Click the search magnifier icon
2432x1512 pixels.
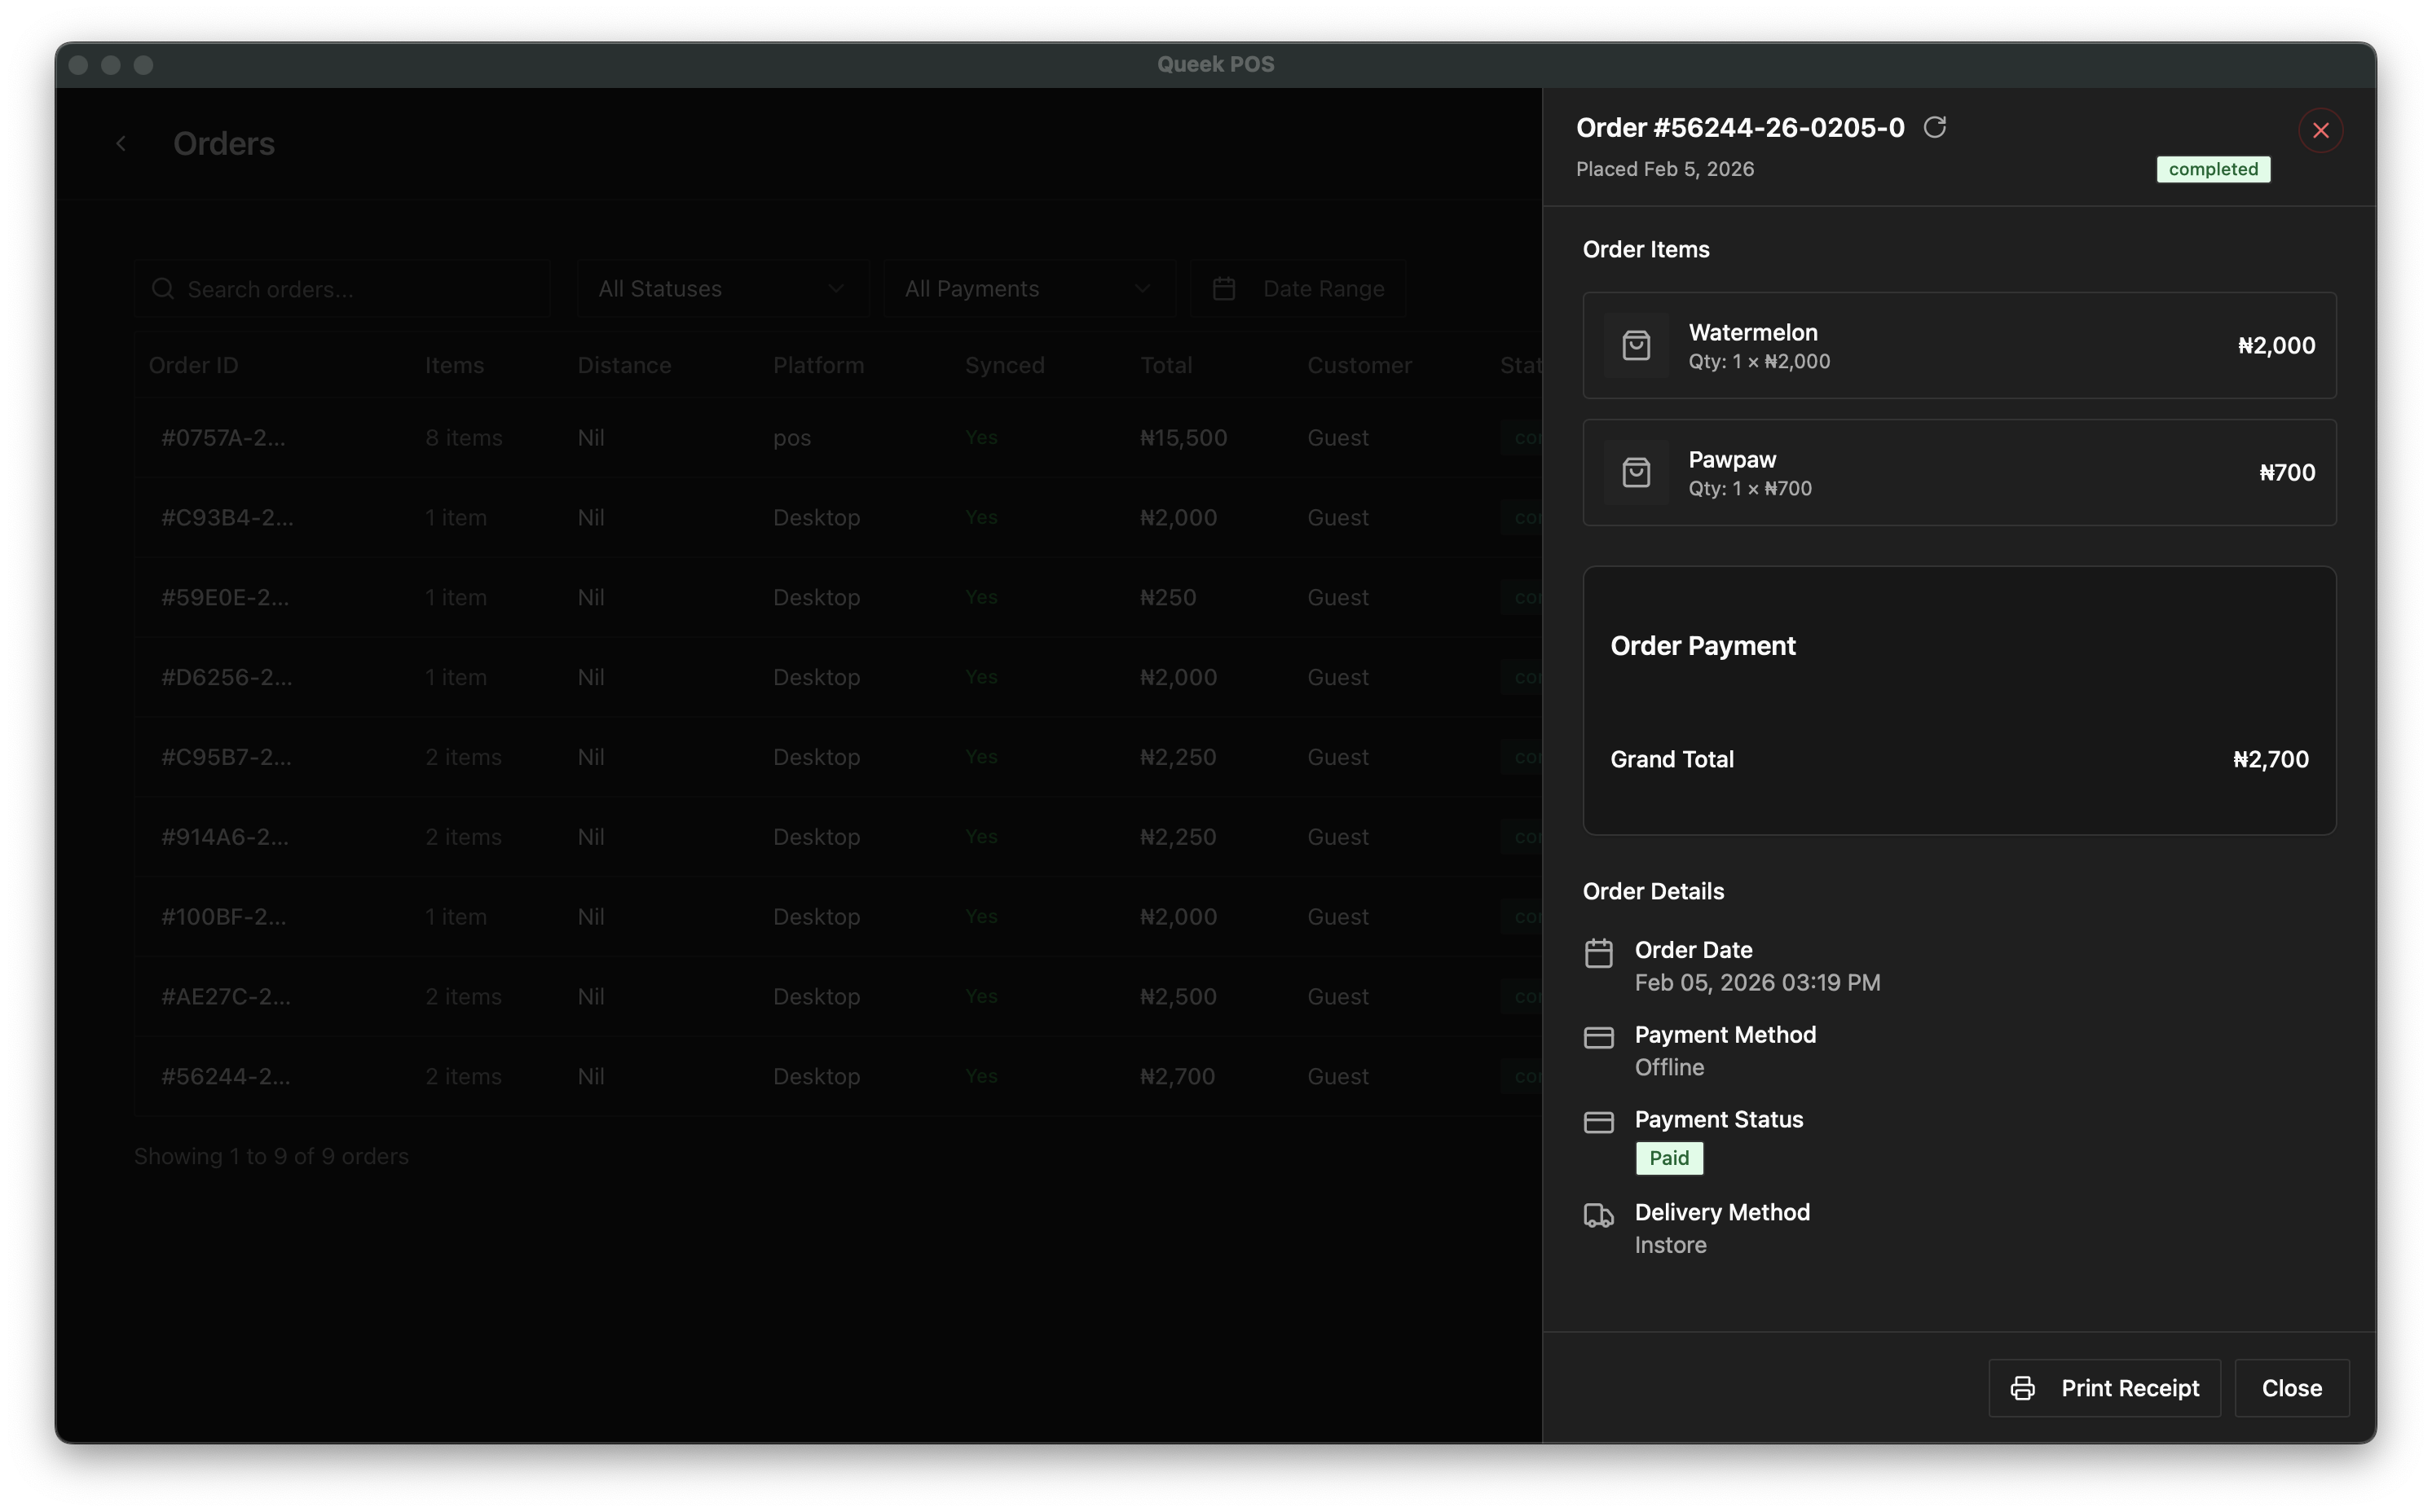pos(162,289)
